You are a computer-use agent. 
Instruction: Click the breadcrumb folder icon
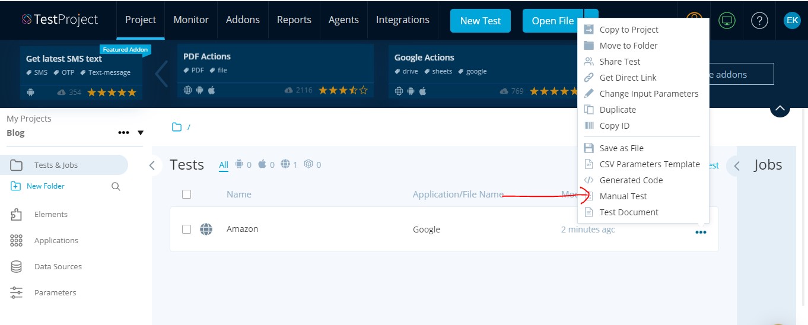[x=177, y=127]
